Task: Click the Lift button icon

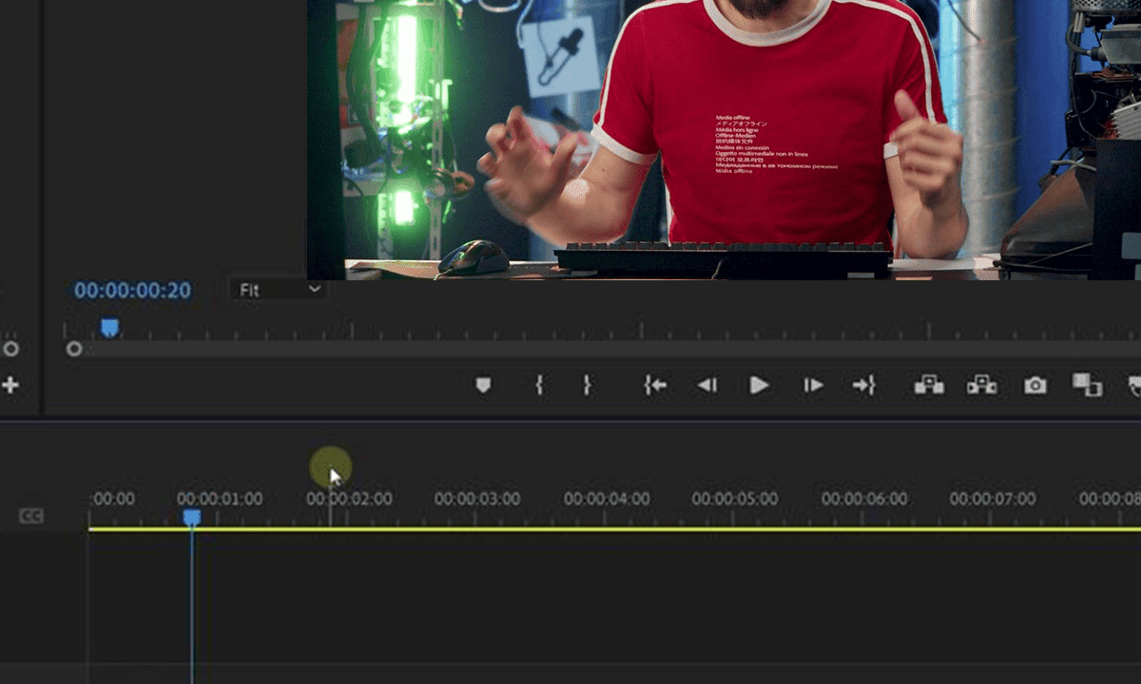Action: (x=929, y=385)
